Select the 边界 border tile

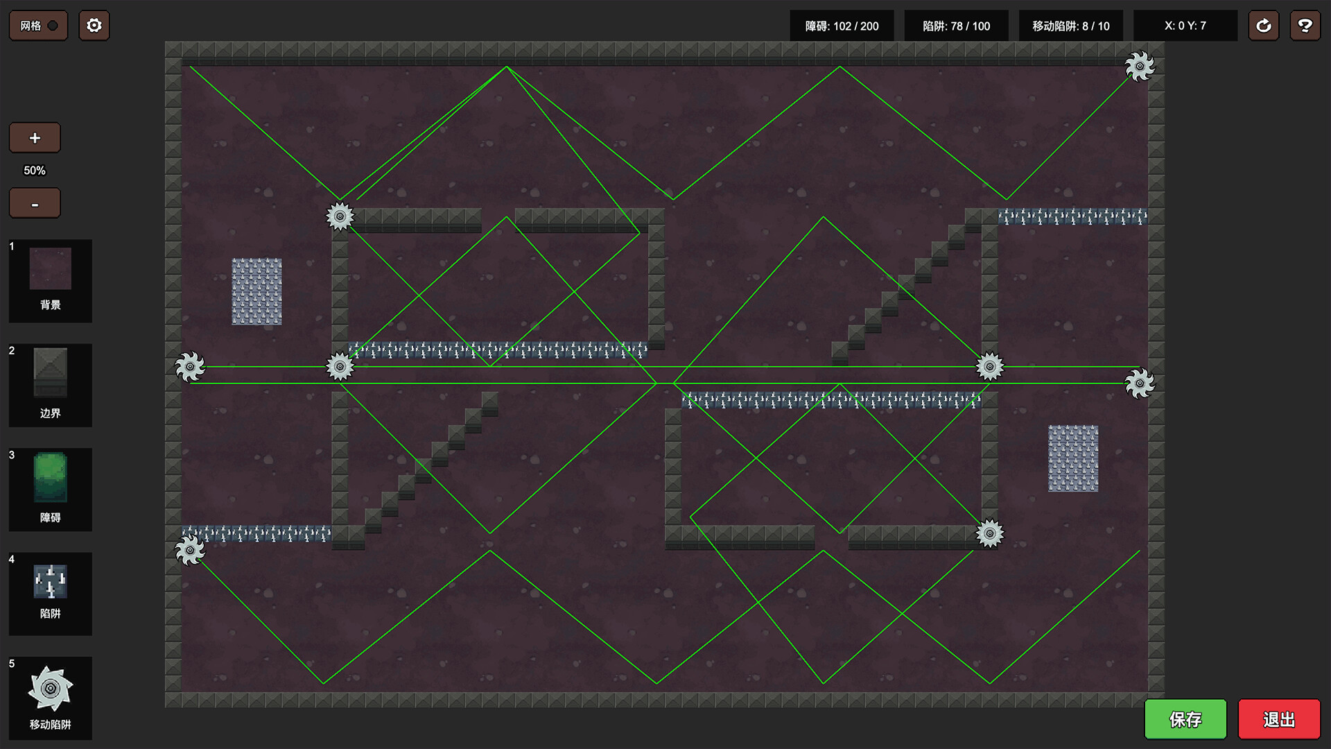(50, 384)
